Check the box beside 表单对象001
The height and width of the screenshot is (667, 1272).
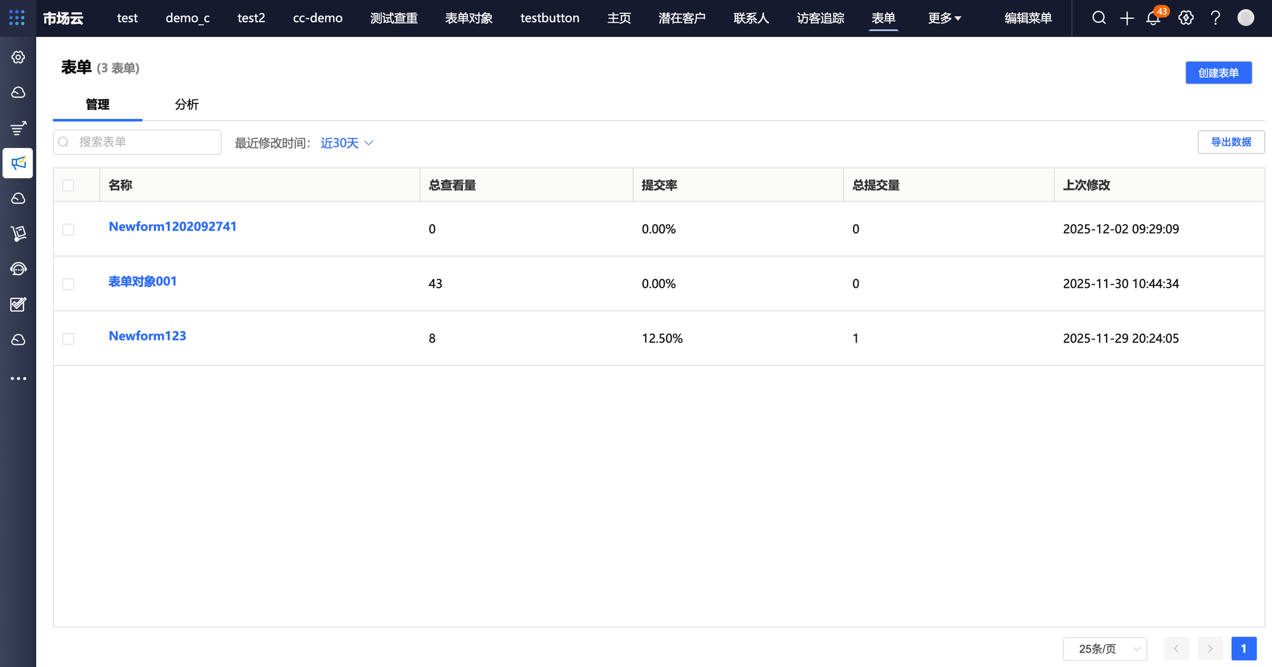point(68,284)
